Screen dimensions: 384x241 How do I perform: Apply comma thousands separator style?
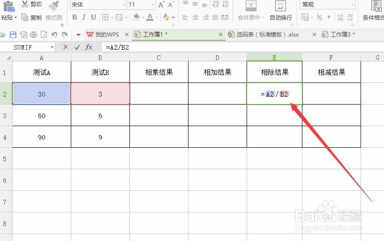(x=329, y=17)
